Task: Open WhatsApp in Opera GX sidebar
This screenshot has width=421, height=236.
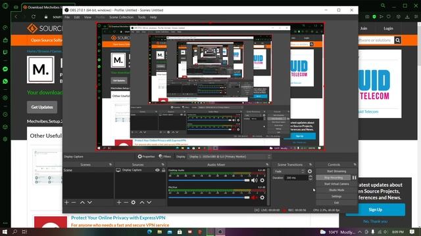Action: pyautogui.click(x=5, y=81)
